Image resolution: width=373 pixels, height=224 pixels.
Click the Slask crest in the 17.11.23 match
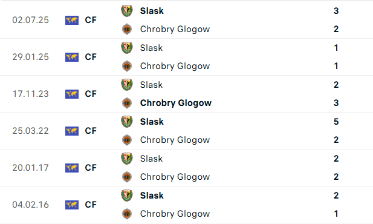point(127,85)
